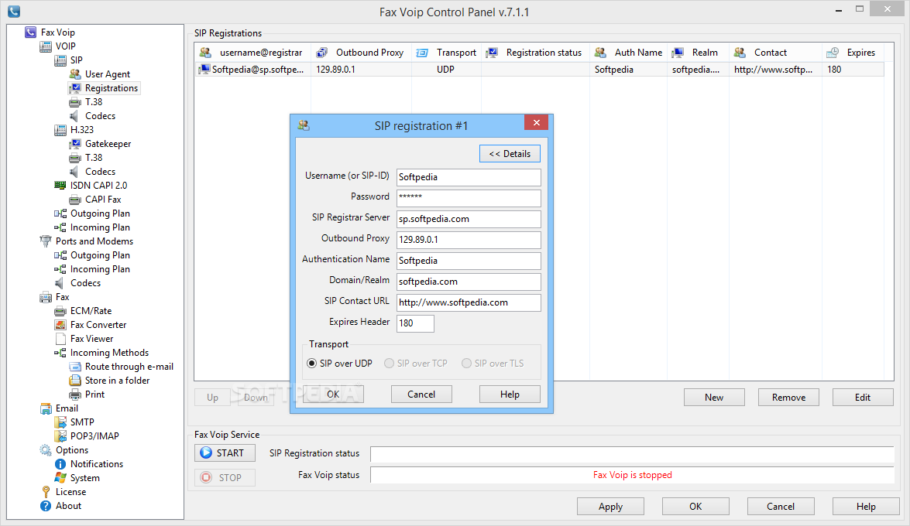Viewport: 910px width, 526px height.
Task: Open Incoming Plan under Ports and Modems
Action: (x=100, y=268)
